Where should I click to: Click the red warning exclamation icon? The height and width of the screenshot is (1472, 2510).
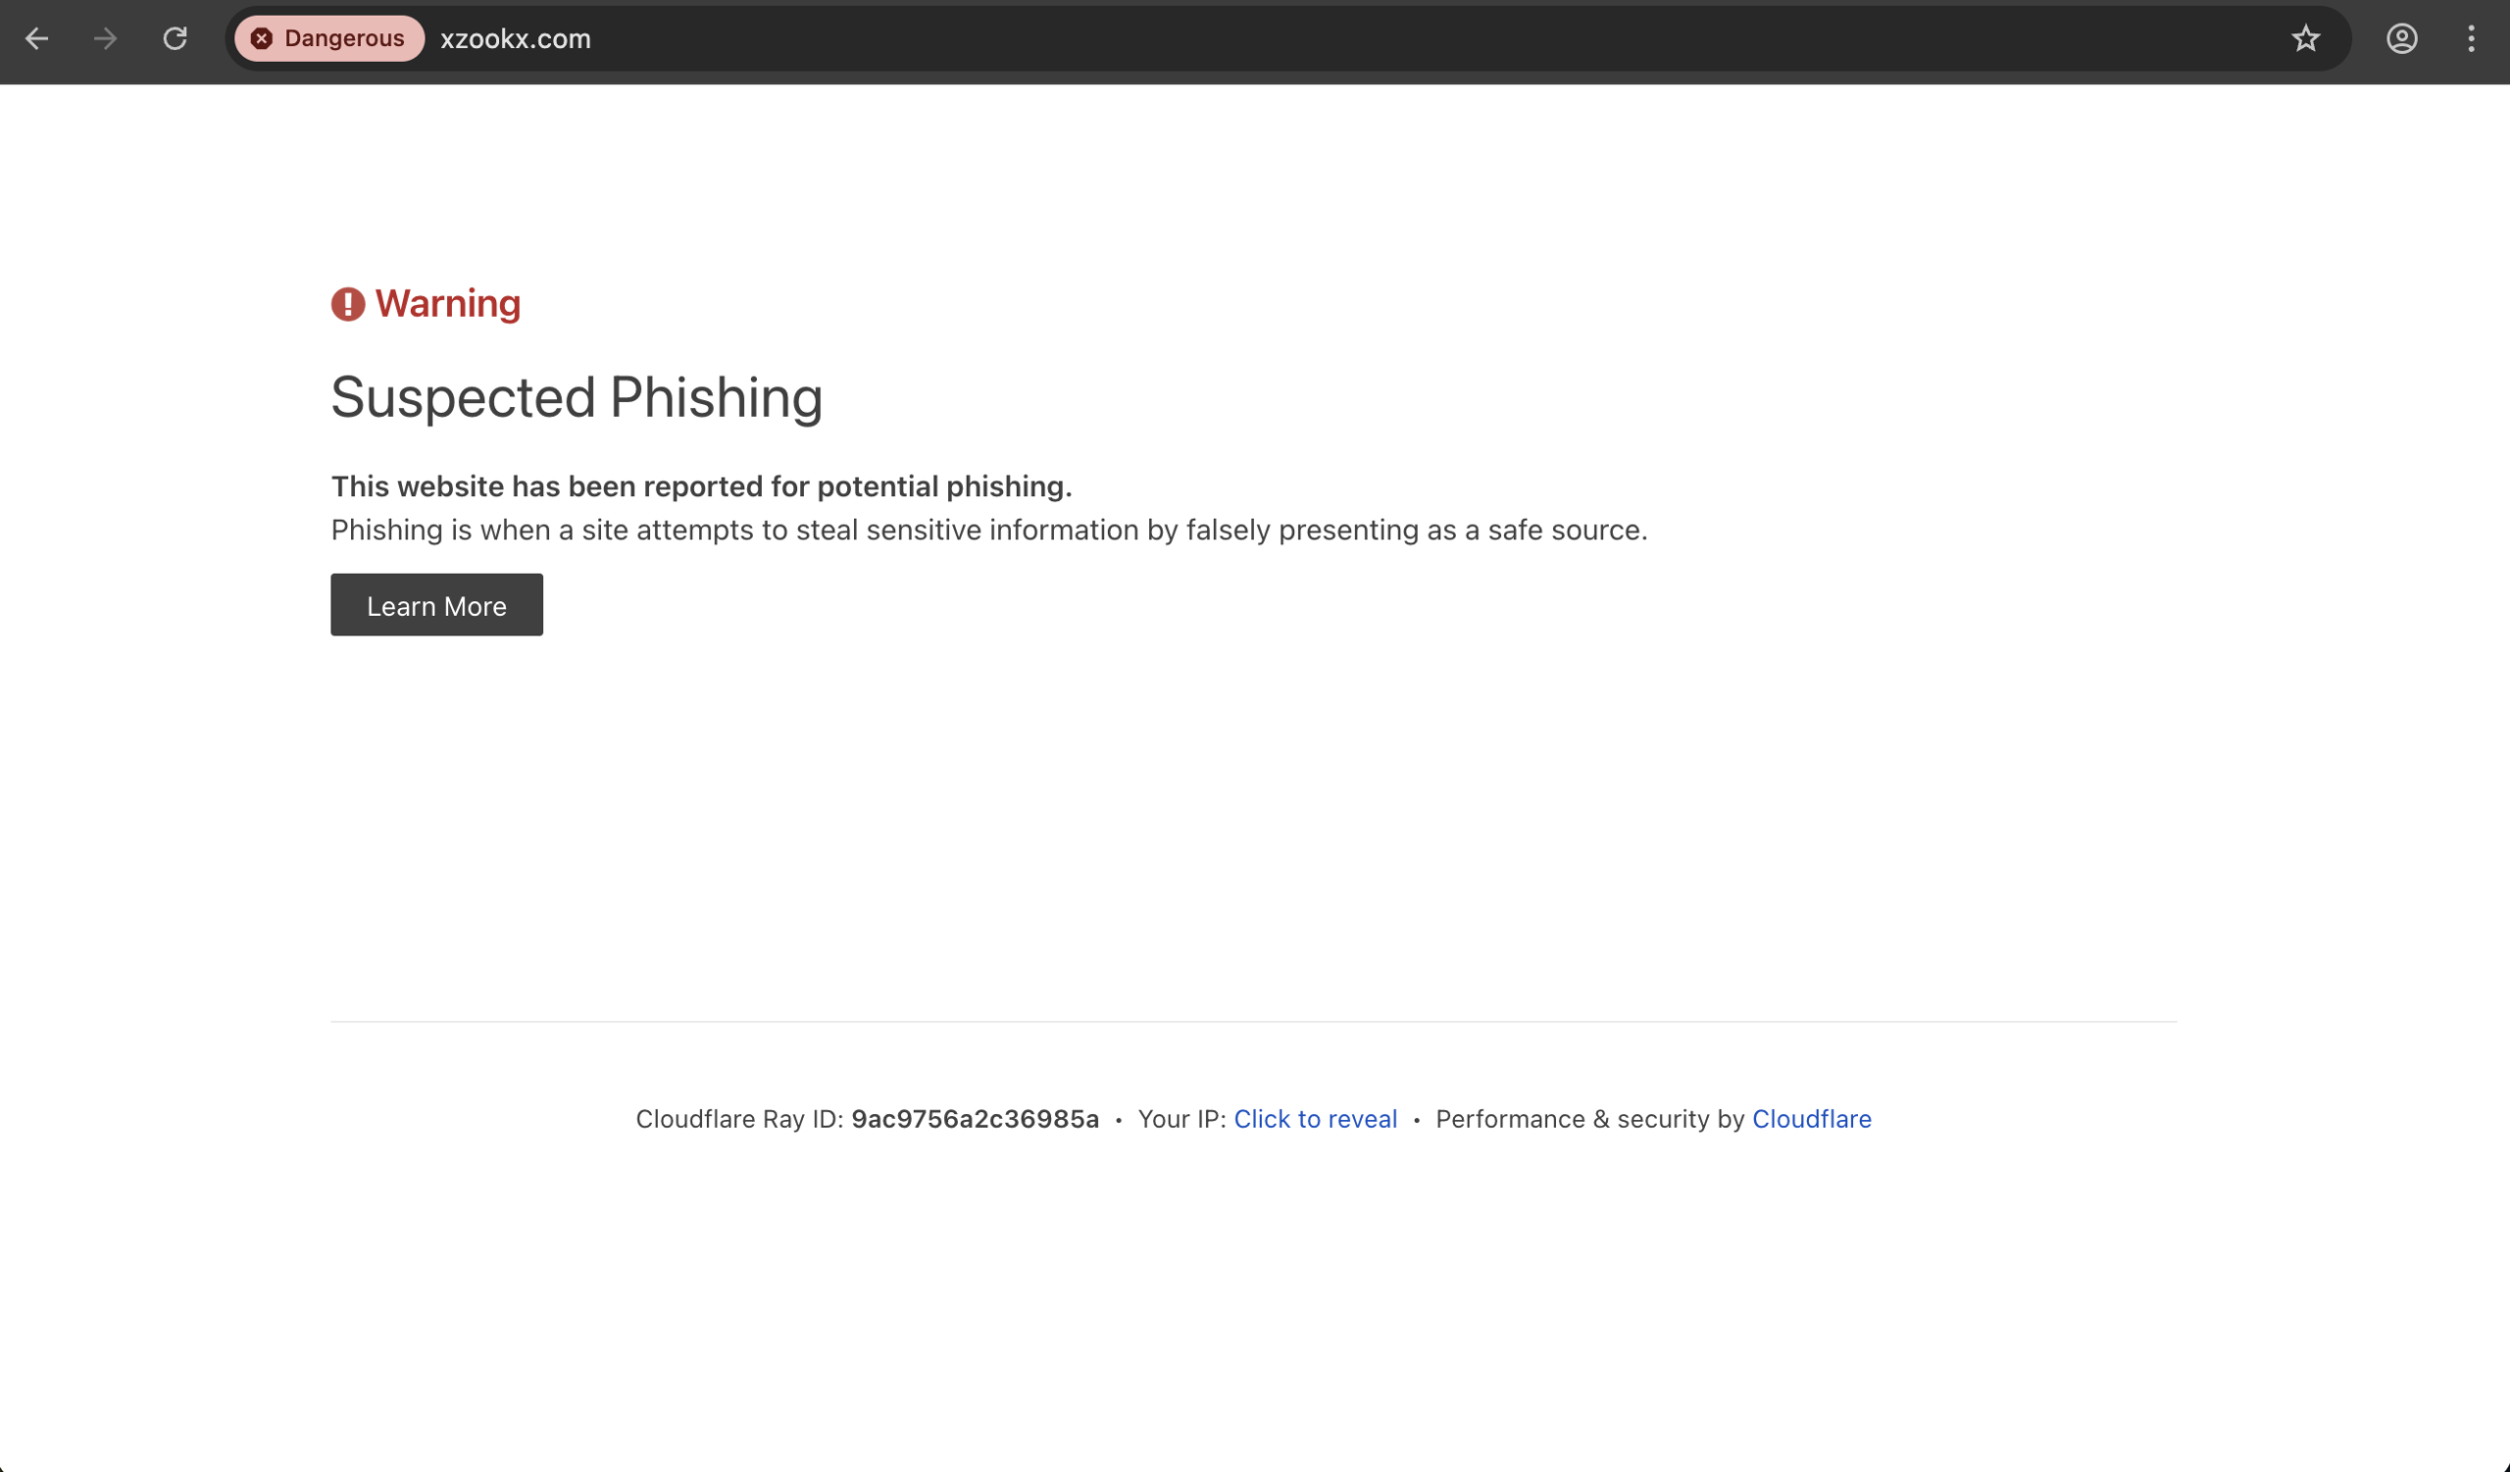pos(347,305)
